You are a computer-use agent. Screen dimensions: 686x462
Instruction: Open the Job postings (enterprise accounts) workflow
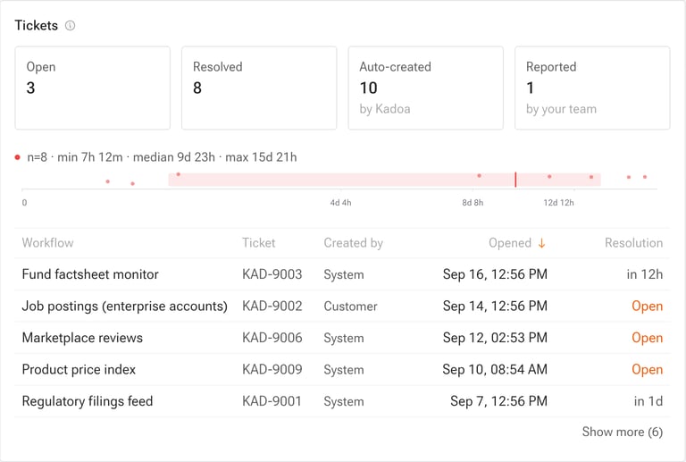coord(125,307)
